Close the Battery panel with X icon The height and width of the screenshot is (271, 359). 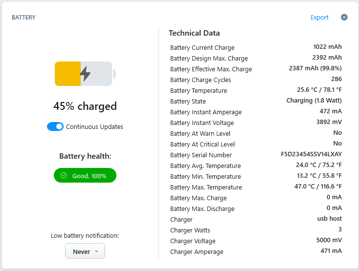tap(344, 18)
